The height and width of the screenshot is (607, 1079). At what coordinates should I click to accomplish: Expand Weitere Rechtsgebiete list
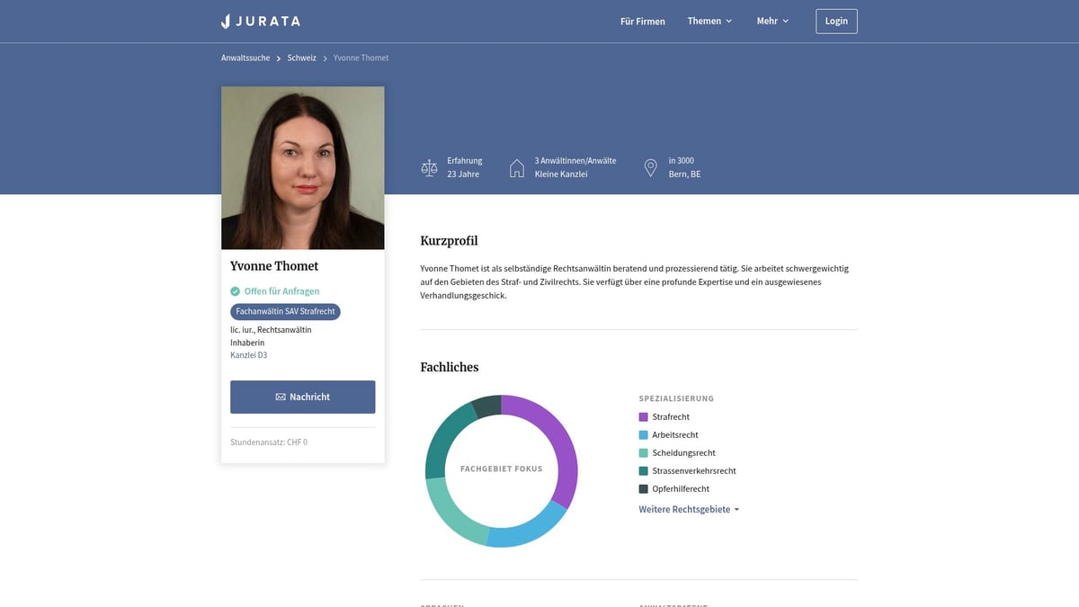click(x=689, y=509)
